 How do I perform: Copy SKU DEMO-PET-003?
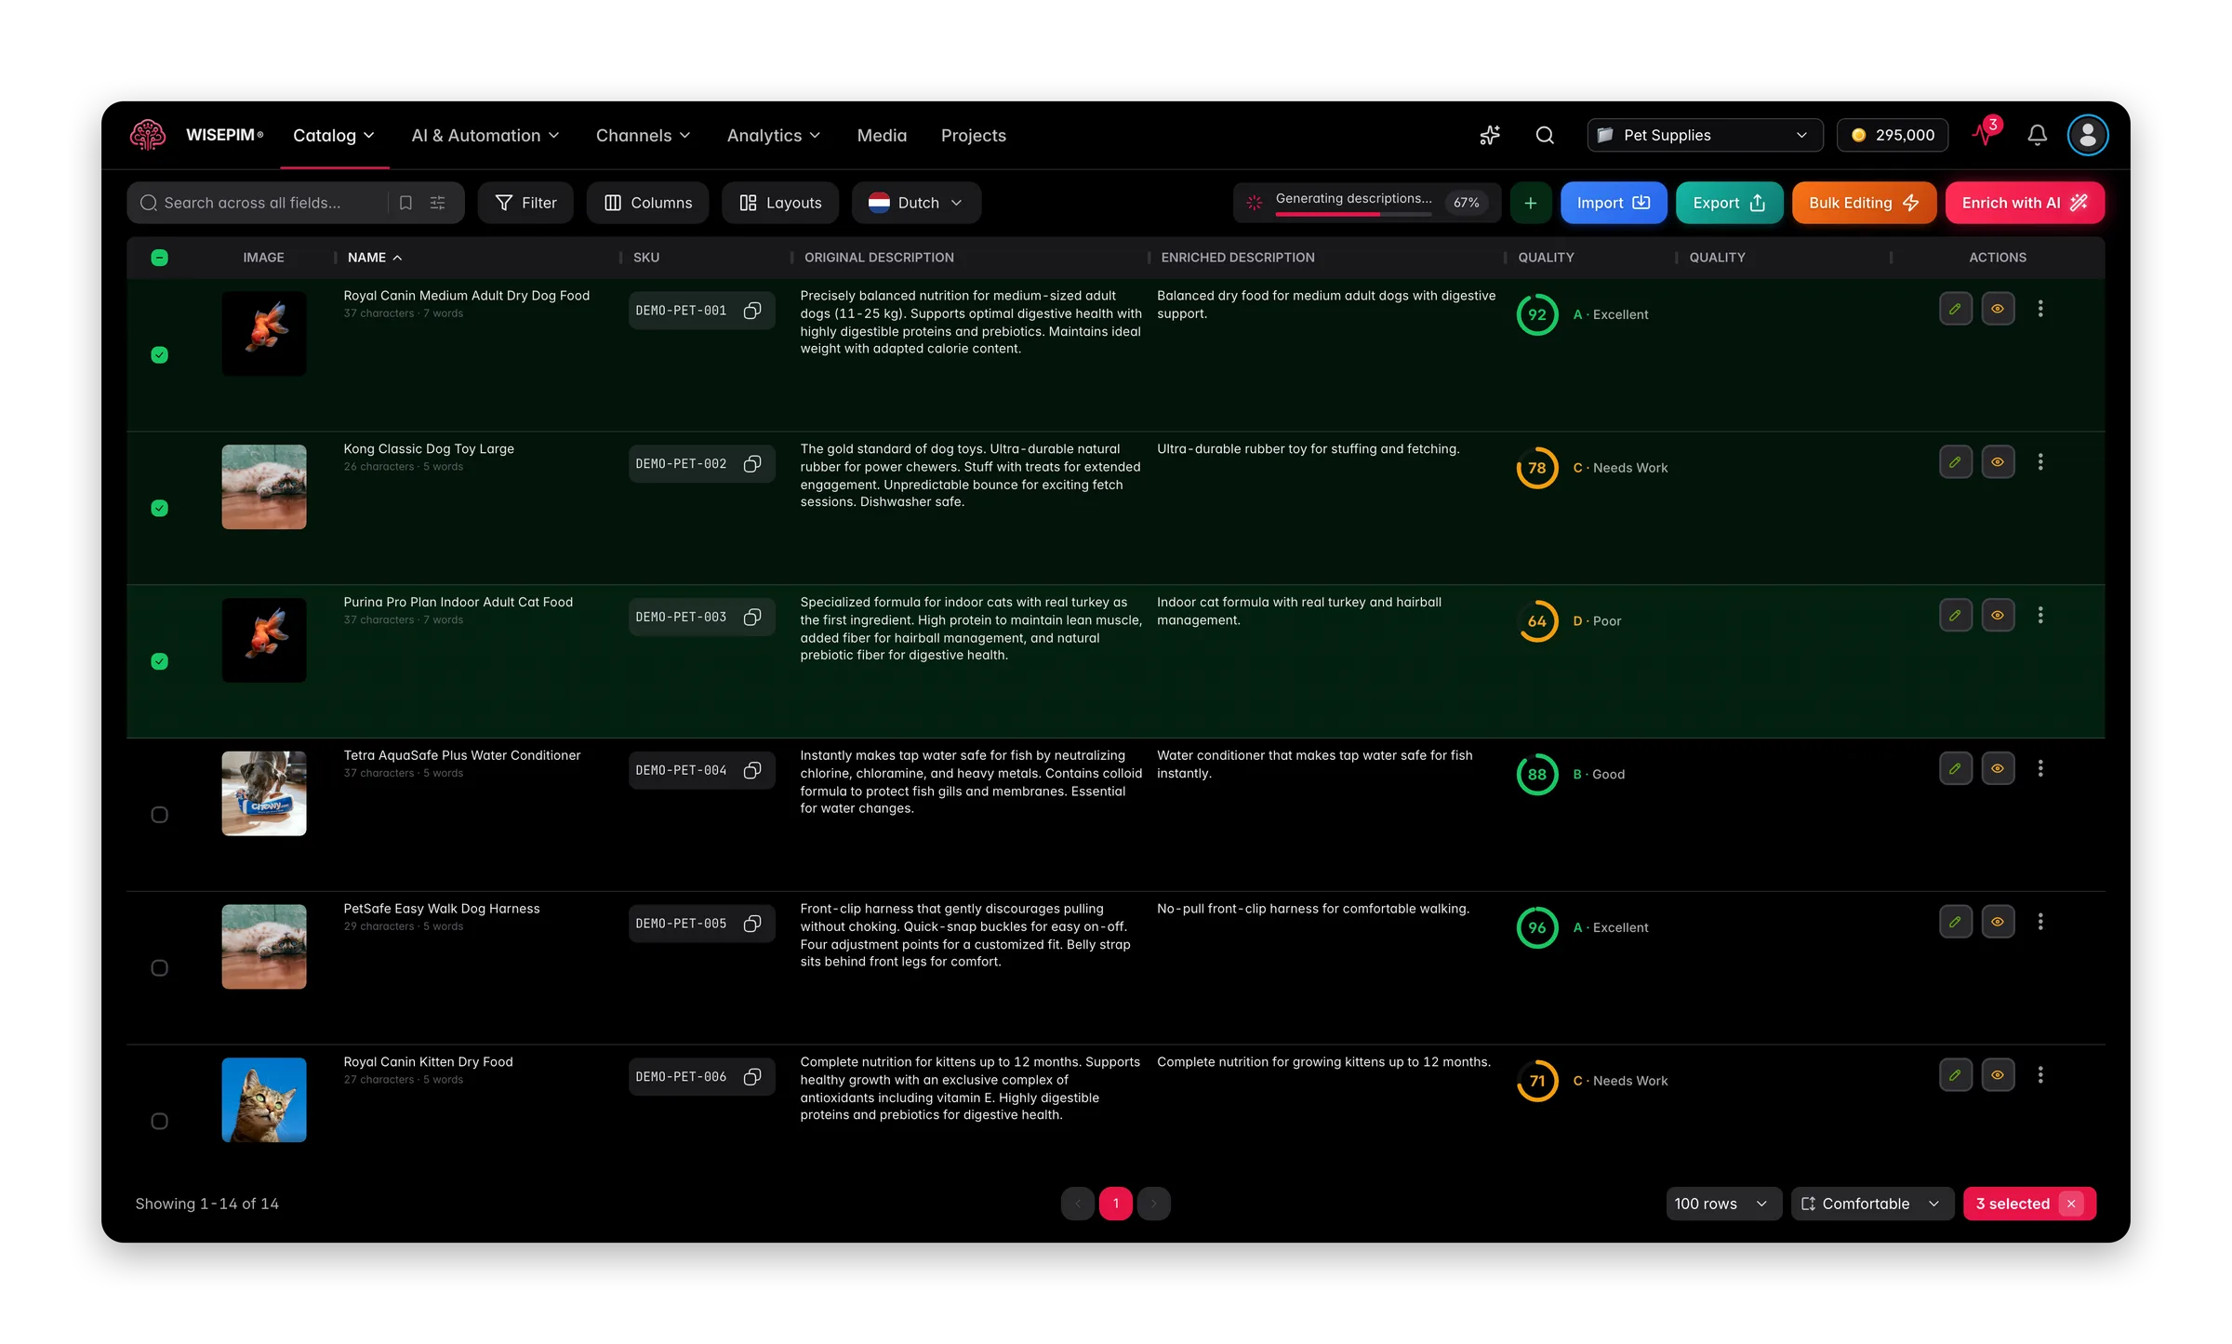752,618
